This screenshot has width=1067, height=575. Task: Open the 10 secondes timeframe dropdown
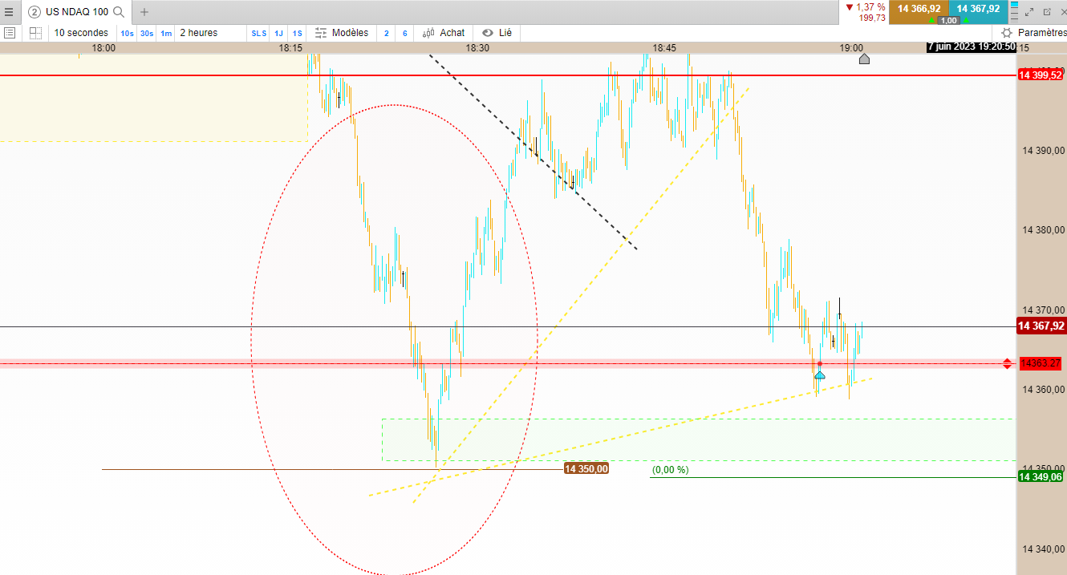(82, 33)
